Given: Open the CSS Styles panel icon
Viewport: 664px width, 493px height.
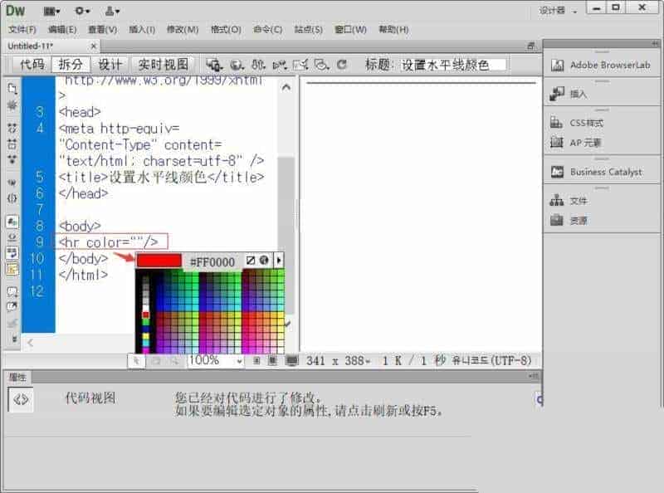Looking at the screenshot, I should 556,123.
